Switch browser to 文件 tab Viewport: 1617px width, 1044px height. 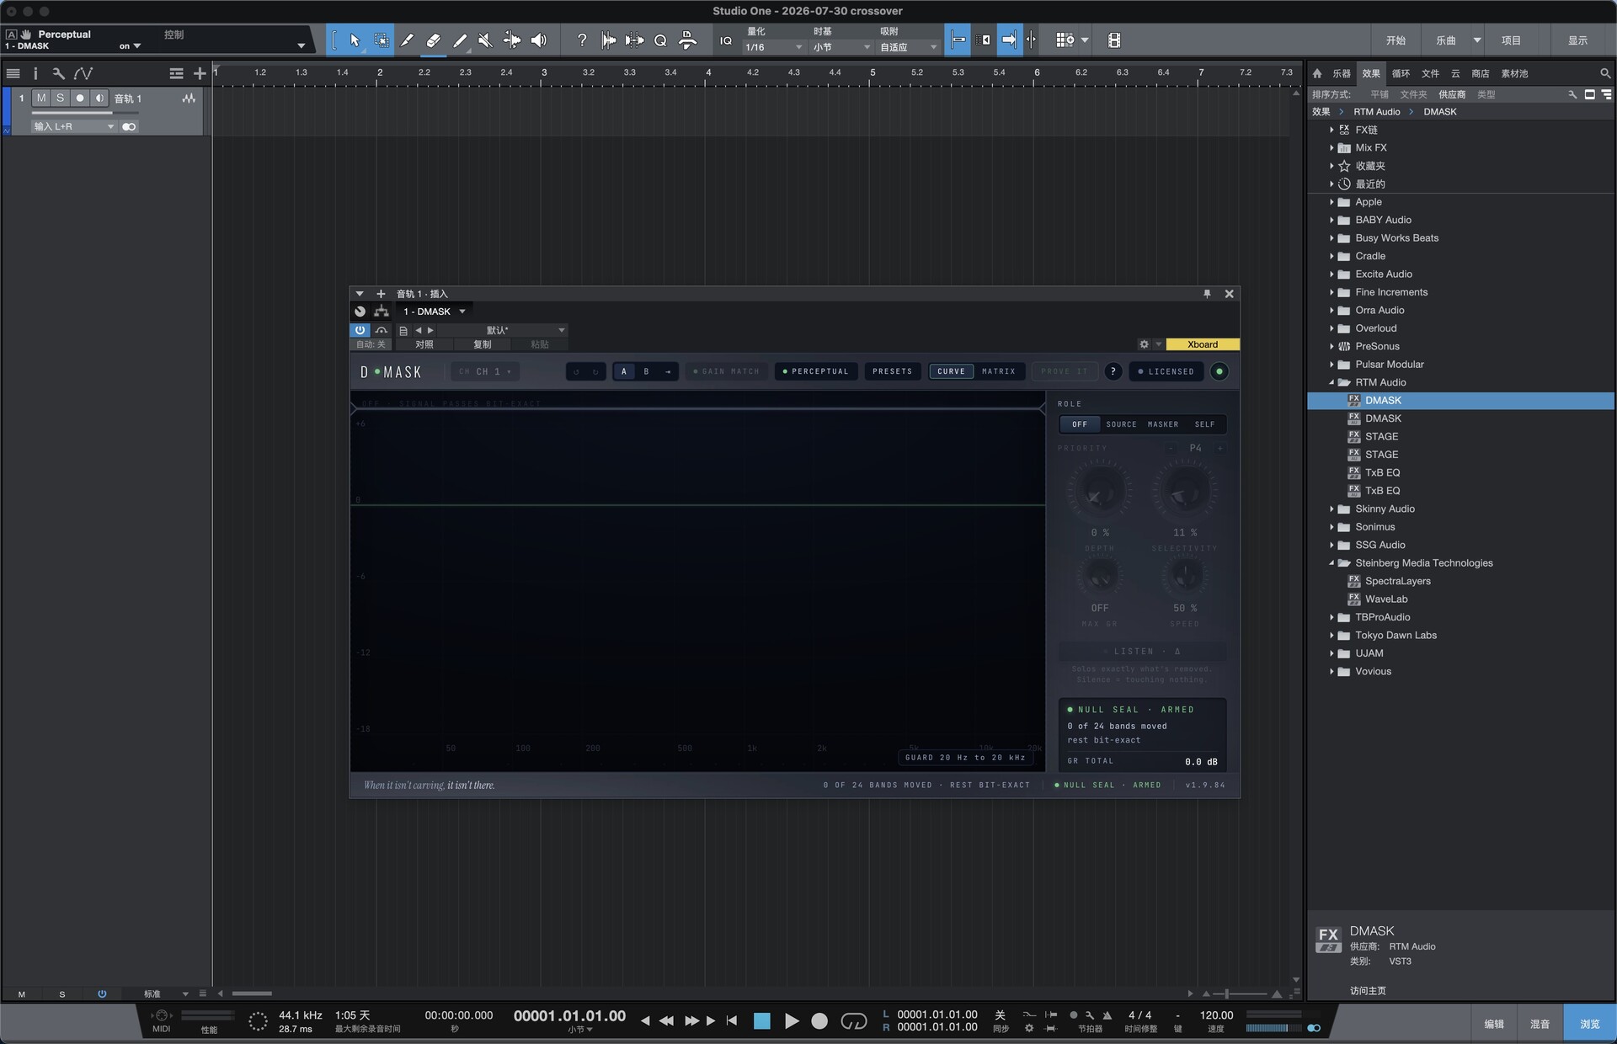pyautogui.click(x=1430, y=73)
